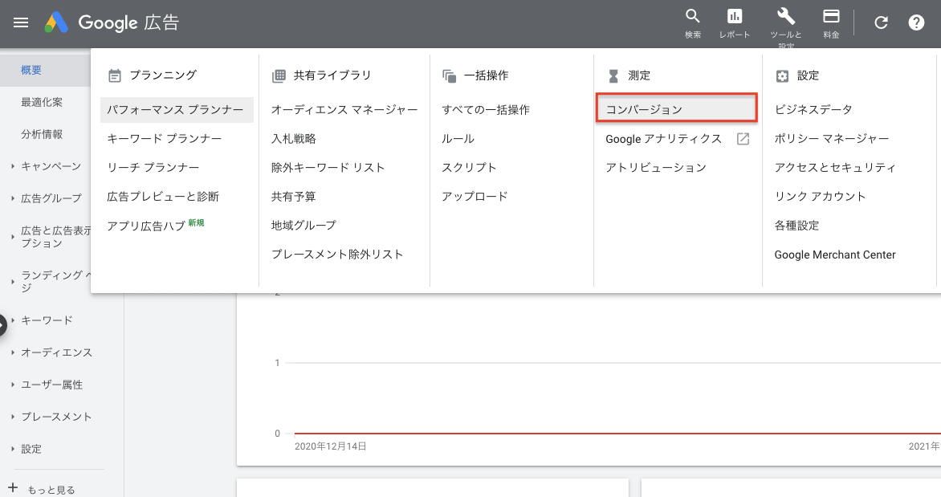Screen dimensions: 941x497
Task: Open すべての一括操作
Action: [x=486, y=110]
